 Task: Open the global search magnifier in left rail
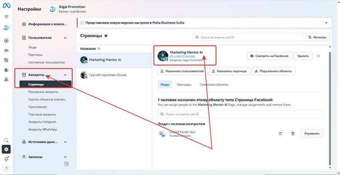(x=6, y=140)
